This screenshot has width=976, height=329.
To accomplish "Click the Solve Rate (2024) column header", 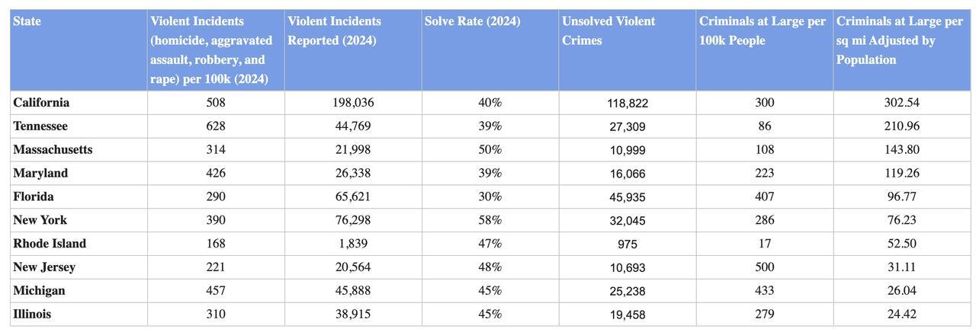I will (x=472, y=21).
